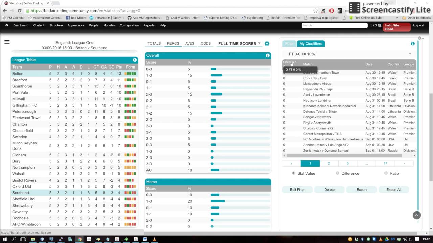Open the hamburger menu icon
Viewport: 433px width, 243px height.
[7, 42]
